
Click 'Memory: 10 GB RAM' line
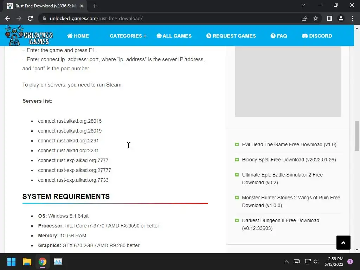(x=62, y=236)
